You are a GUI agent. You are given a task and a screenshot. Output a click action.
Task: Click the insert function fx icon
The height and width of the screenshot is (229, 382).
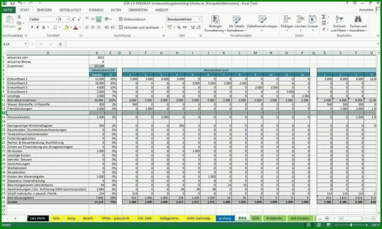point(60,44)
